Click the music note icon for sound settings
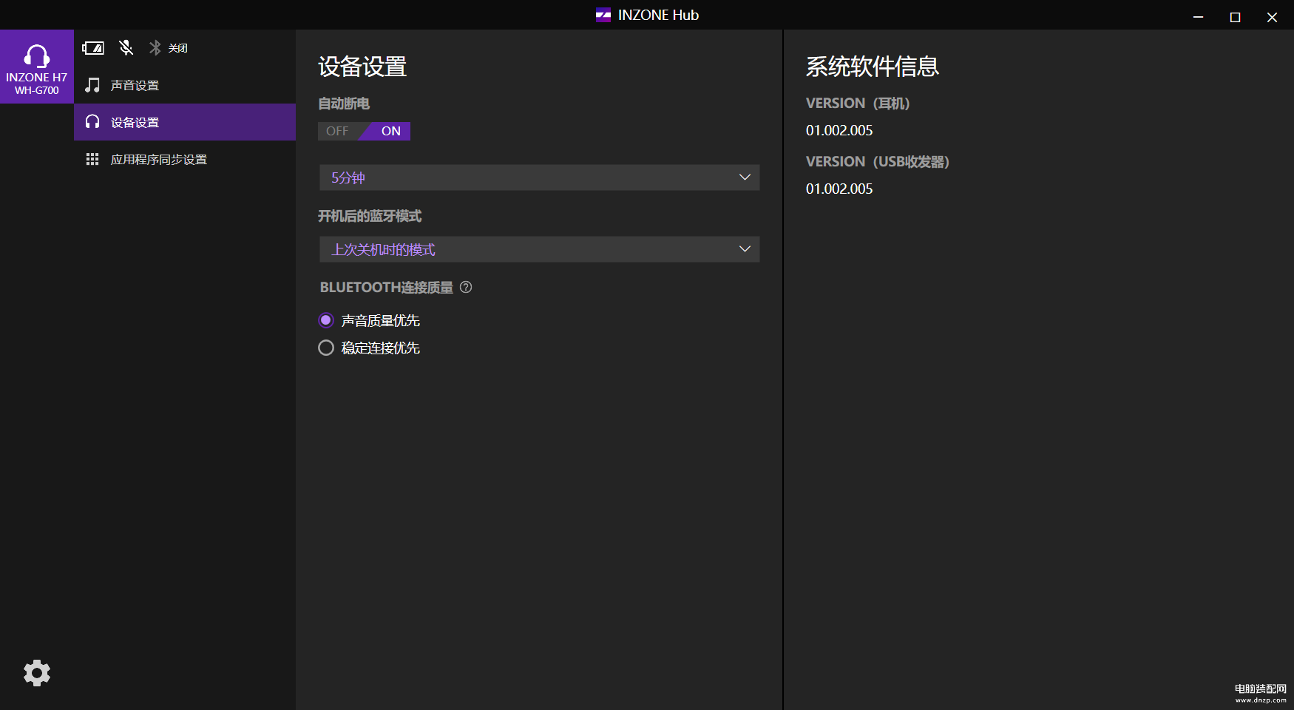This screenshot has width=1294, height=710. (x=92, y=85)
